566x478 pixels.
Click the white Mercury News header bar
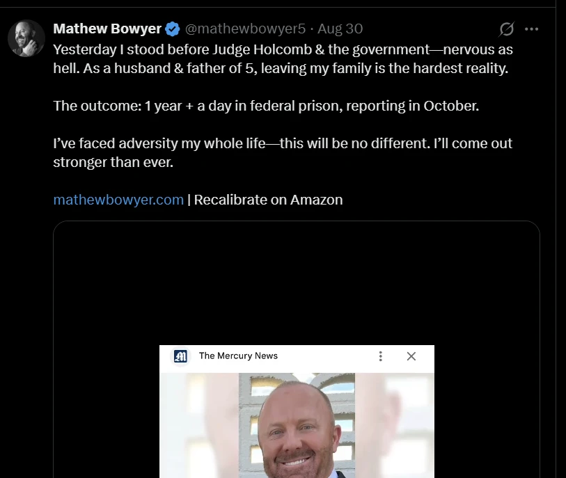coord(327,356)
